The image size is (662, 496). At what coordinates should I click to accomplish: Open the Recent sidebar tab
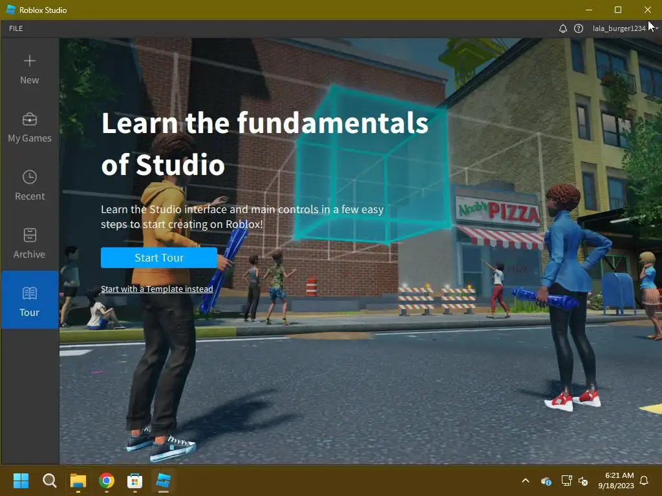click(30, 186)
